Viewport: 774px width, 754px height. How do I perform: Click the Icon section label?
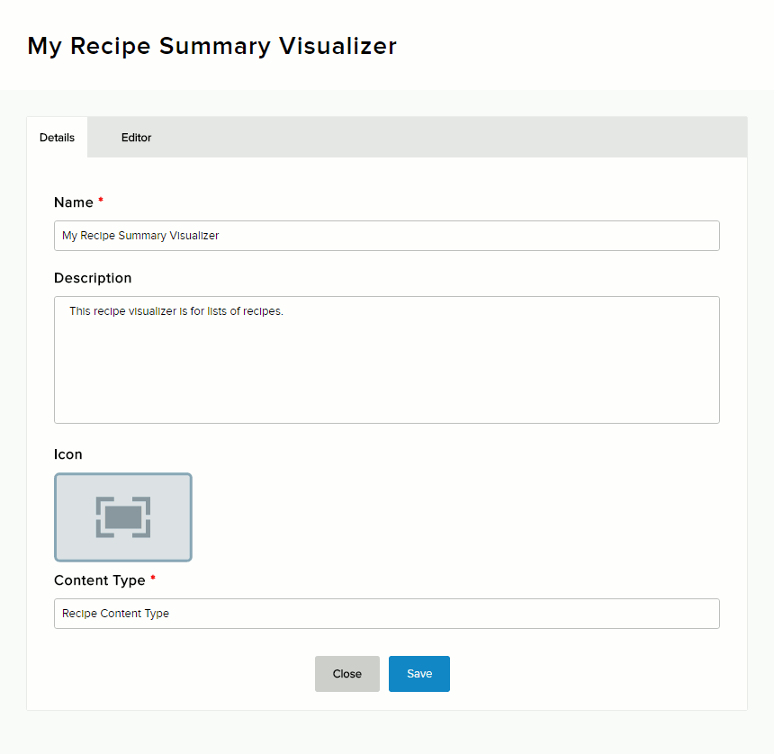coord(68,454)
